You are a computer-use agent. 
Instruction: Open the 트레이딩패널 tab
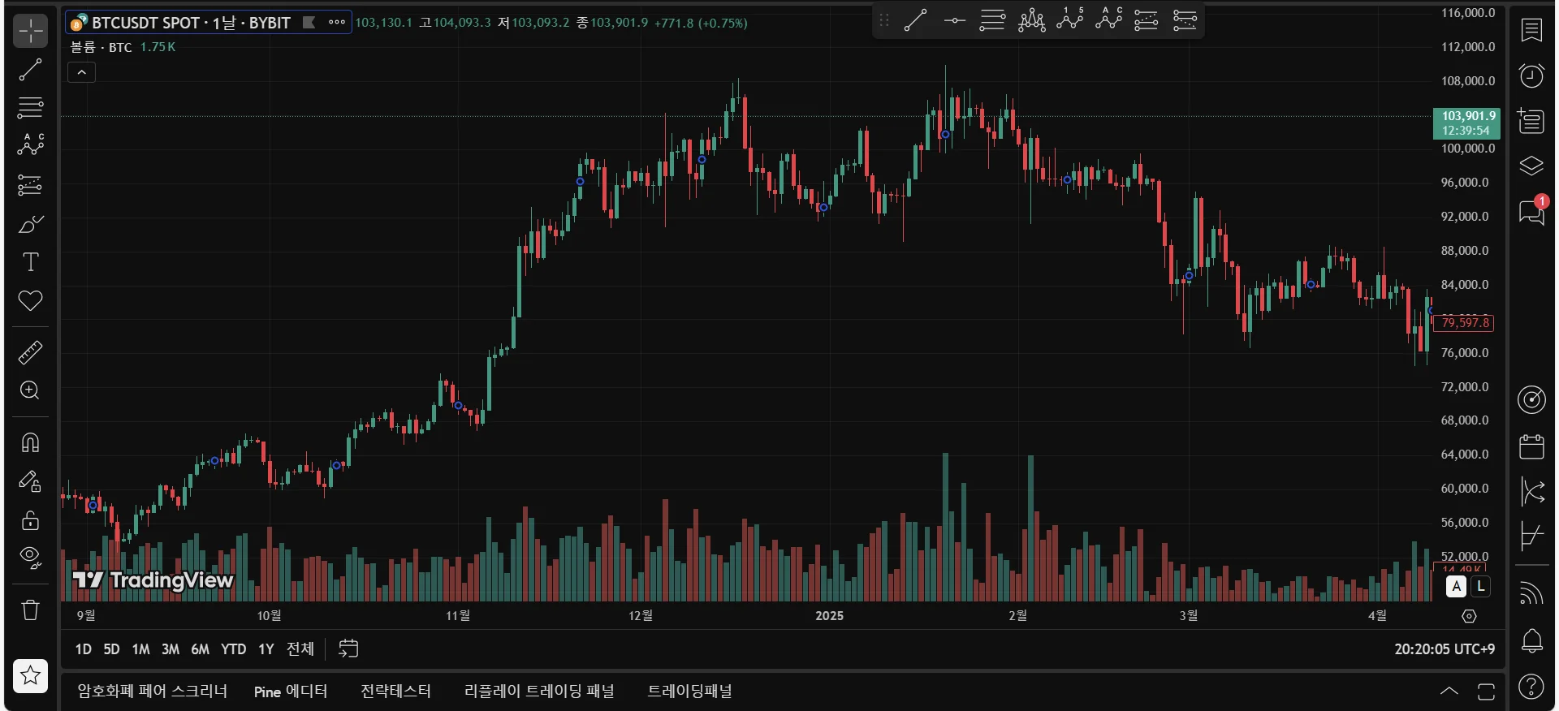point(689,692)
